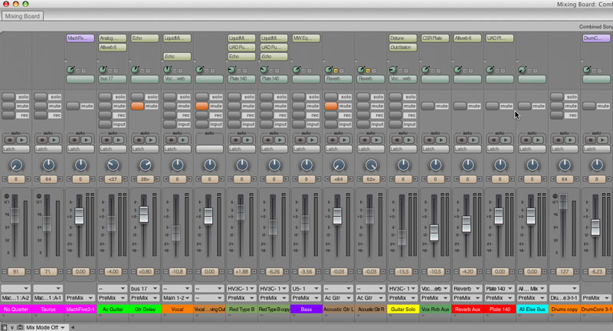The image size is (613, 331).
Task: Open bus 17 send slot on Ac Guitar
Action: [x=113, y=79]
